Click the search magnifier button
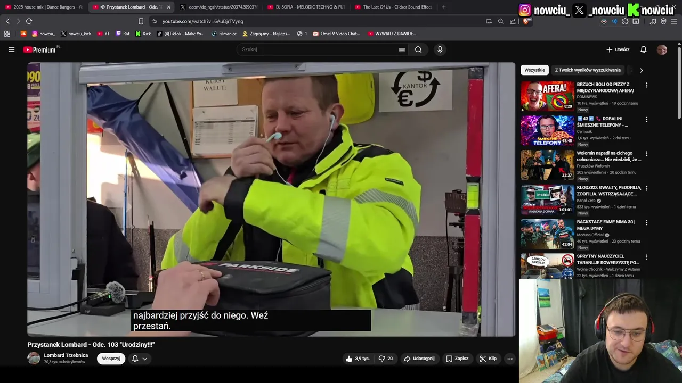 pyautogui.click(x=418, y=49)
